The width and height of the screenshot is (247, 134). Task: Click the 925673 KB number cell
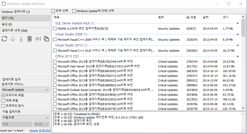click(191, 29)
